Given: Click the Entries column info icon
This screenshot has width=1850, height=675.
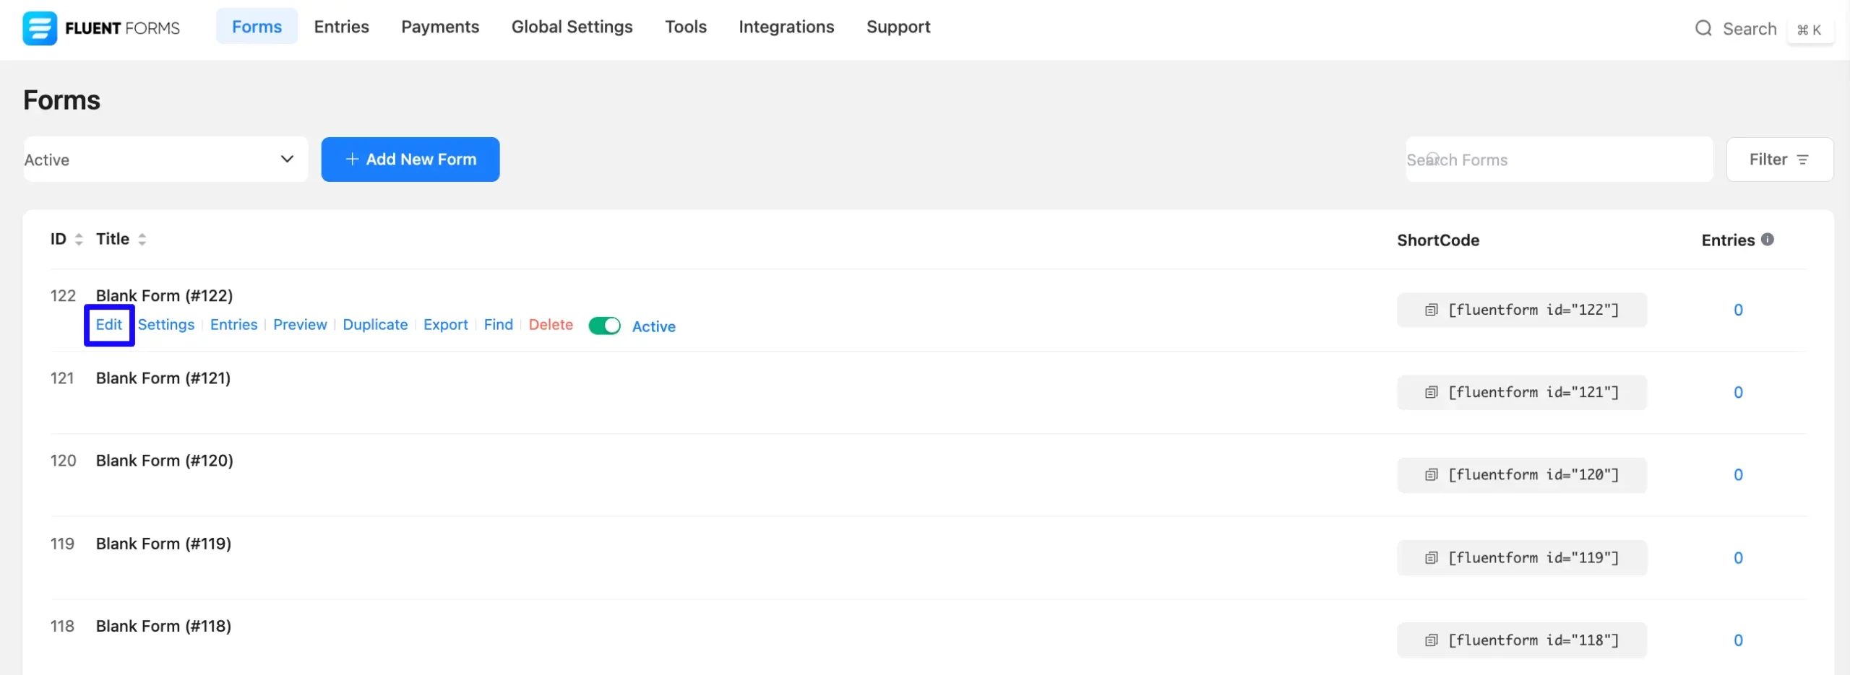Looking at the screenshot, I should click(x=1767, y=240).
